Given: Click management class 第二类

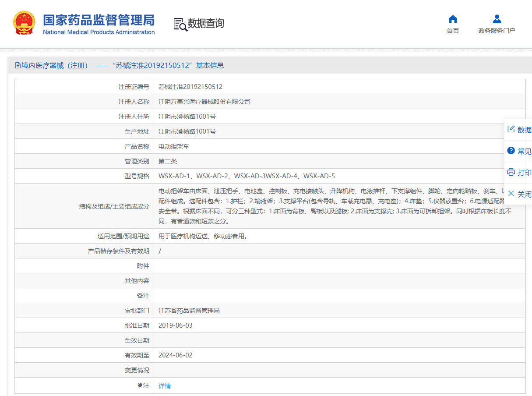Looking at the screenshot, I should 168,161.
